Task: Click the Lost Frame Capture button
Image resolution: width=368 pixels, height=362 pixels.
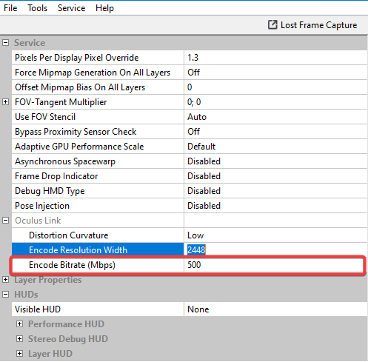Action: (312, 25)
